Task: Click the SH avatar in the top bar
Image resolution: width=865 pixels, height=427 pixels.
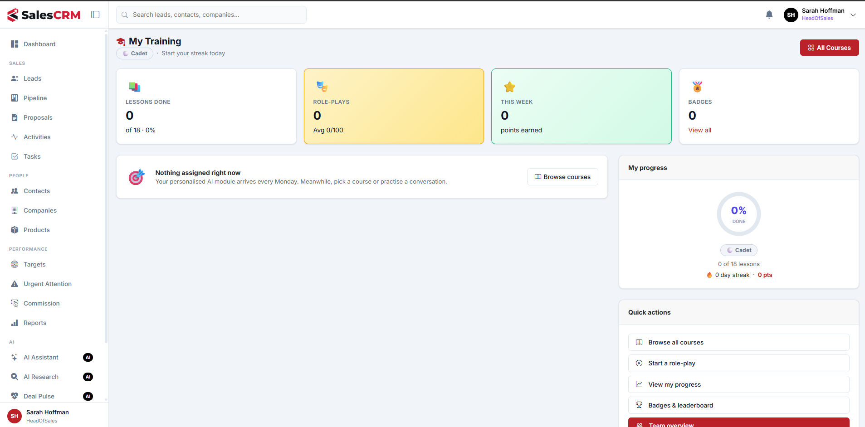Action: pyautogui.click(x=791, y=15)
